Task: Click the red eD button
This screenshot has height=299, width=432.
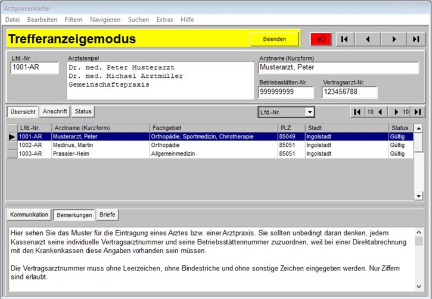Action: pyautogui.click(x=321, y=39)
